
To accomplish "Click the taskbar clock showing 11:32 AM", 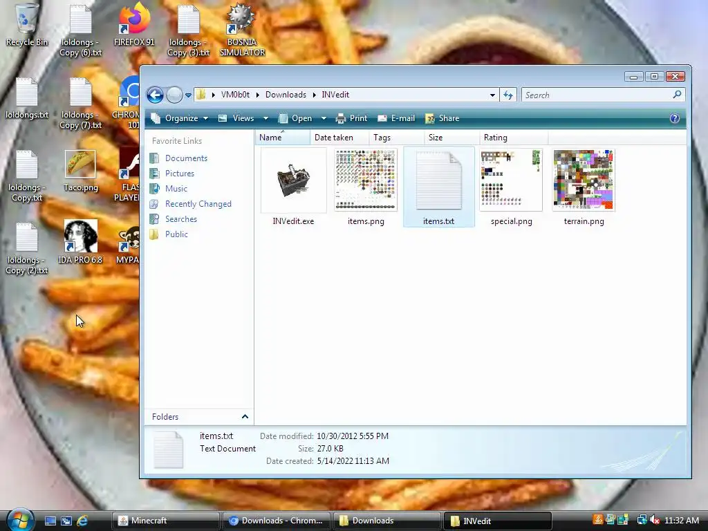I will [x=681, y=520].
